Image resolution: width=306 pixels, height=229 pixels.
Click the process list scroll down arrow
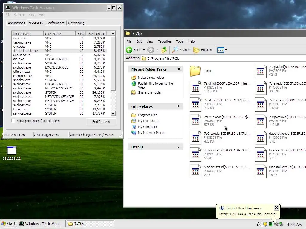[113, 114]
